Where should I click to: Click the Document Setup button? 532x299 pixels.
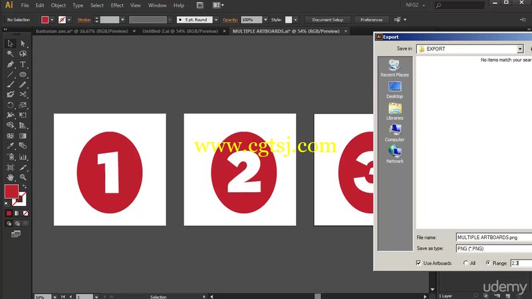pos(327,20)
